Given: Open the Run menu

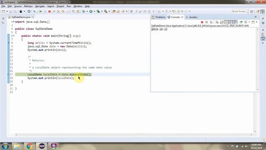Looking at the screenshot, I should pyautogui.click(x=69, y=6).
